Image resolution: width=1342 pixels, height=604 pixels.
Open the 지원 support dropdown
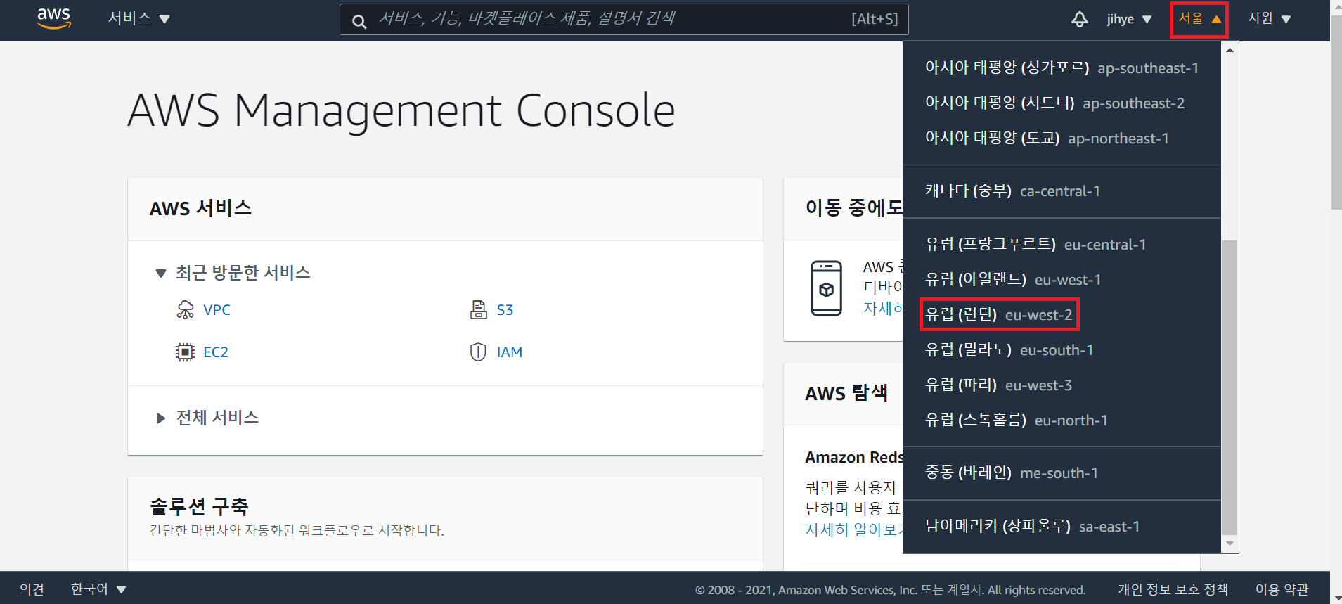pos(1269,18)
